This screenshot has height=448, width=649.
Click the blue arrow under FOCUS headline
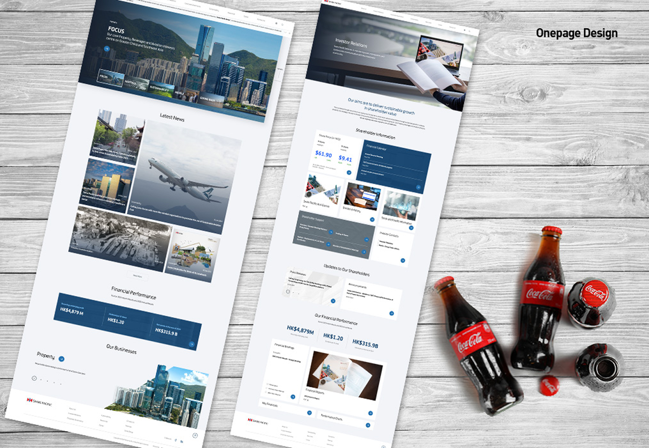[107, 48]
